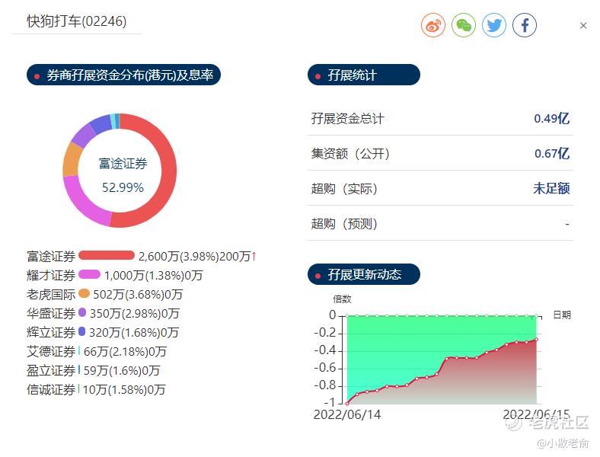Click the first data point at 2022/06/14
Viewport: 600px width, 457px height.
click(347, 403)
